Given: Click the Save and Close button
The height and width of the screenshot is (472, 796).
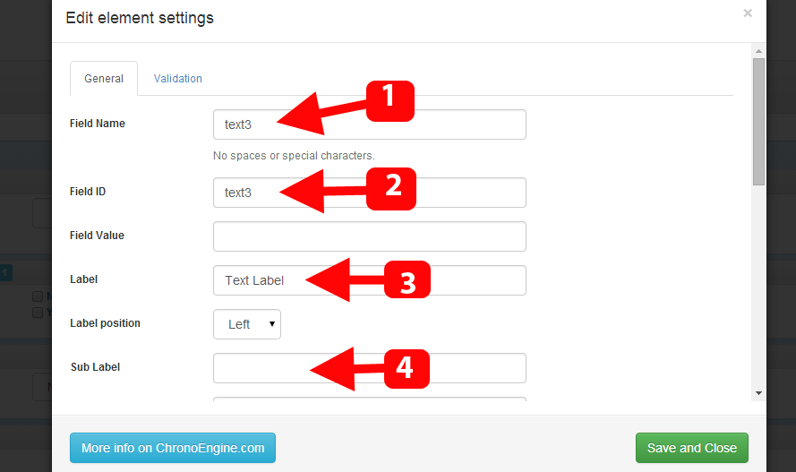Looking at the screenshot, I should click(x=691, y=448).
